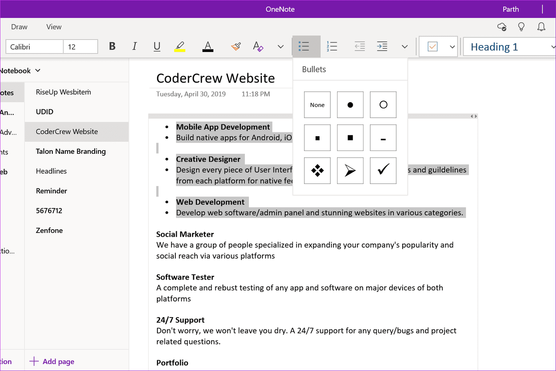Select the large square bullet style
The image size is (556, 371).
[x=350, y=138]
